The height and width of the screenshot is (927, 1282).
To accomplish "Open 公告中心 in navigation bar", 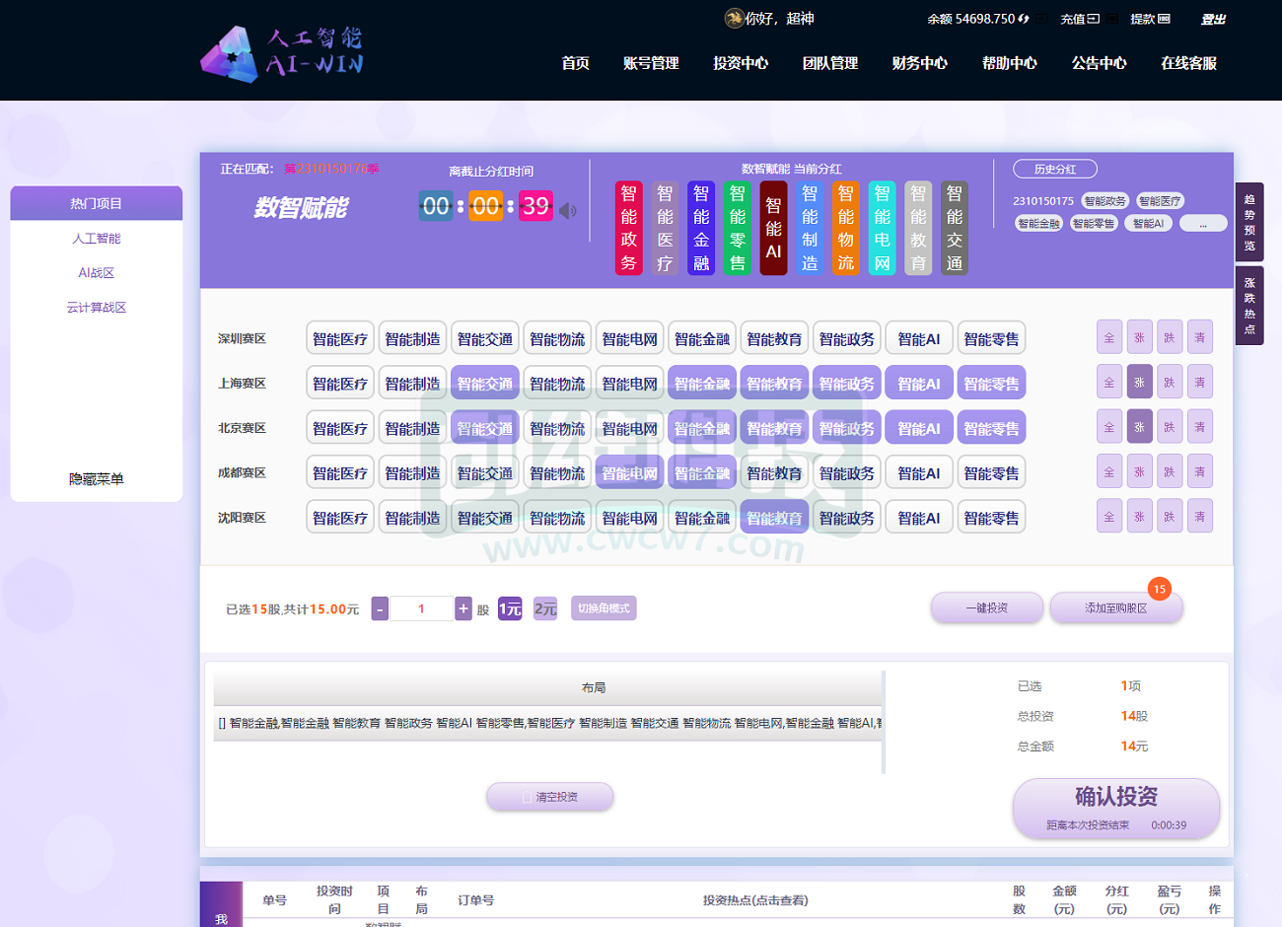I will point(1100,63).
